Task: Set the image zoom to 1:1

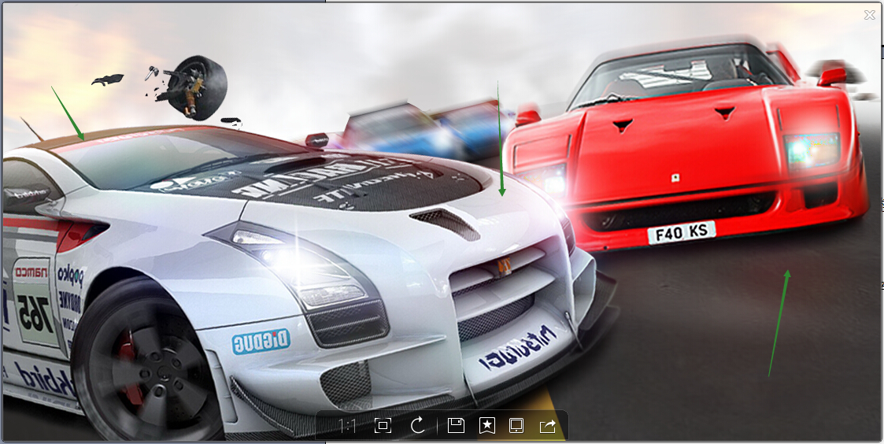Action: 346,426
